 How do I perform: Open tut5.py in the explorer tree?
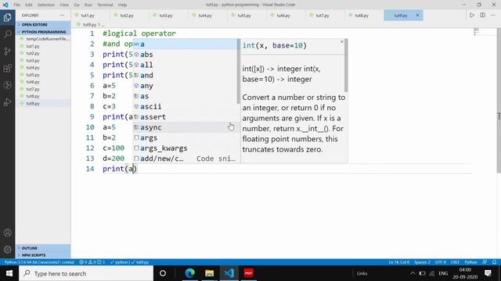coord(43,75)
